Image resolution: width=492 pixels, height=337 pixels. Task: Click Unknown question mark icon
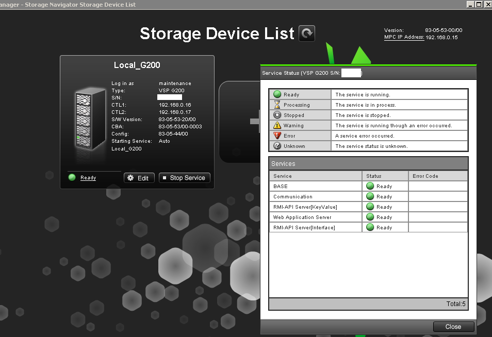277,146
